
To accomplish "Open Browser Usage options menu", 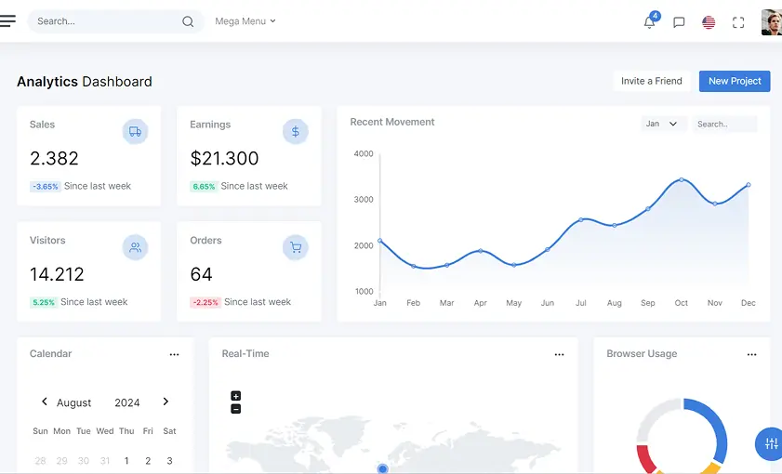I will click(751, 354).
